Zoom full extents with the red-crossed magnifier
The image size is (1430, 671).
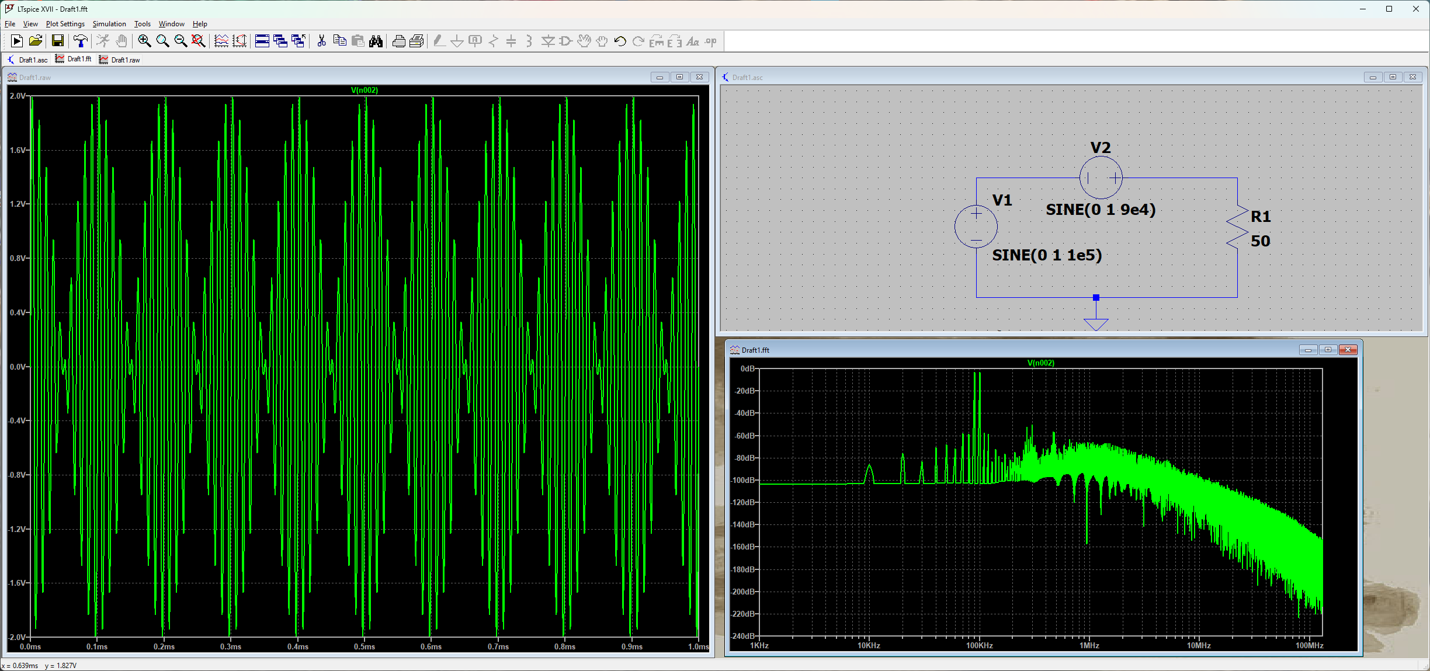199,41
